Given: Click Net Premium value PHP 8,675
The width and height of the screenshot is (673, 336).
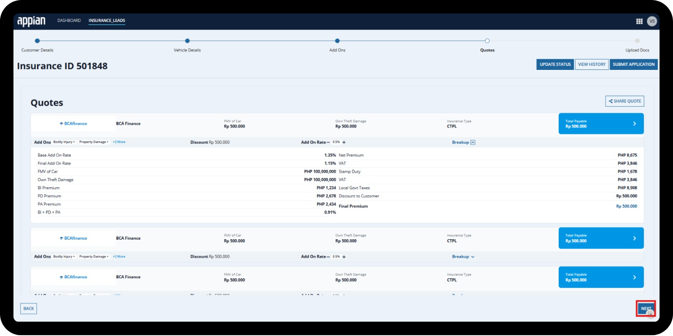Looking at the screenshot, I should (627, 155).
